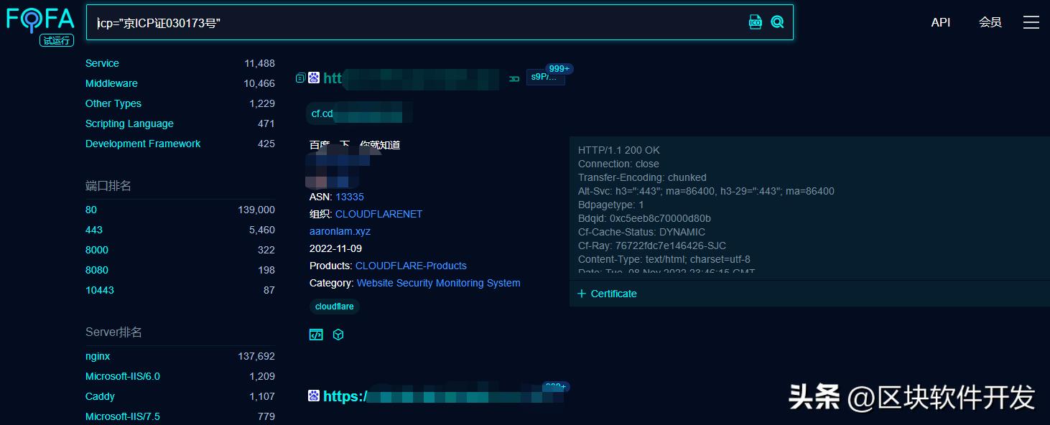Image resolution: width=1050 pixels, height=425 pixels.
Task: Expand the Certificate section
Action: pyautogui.click(x=607, y=294)
